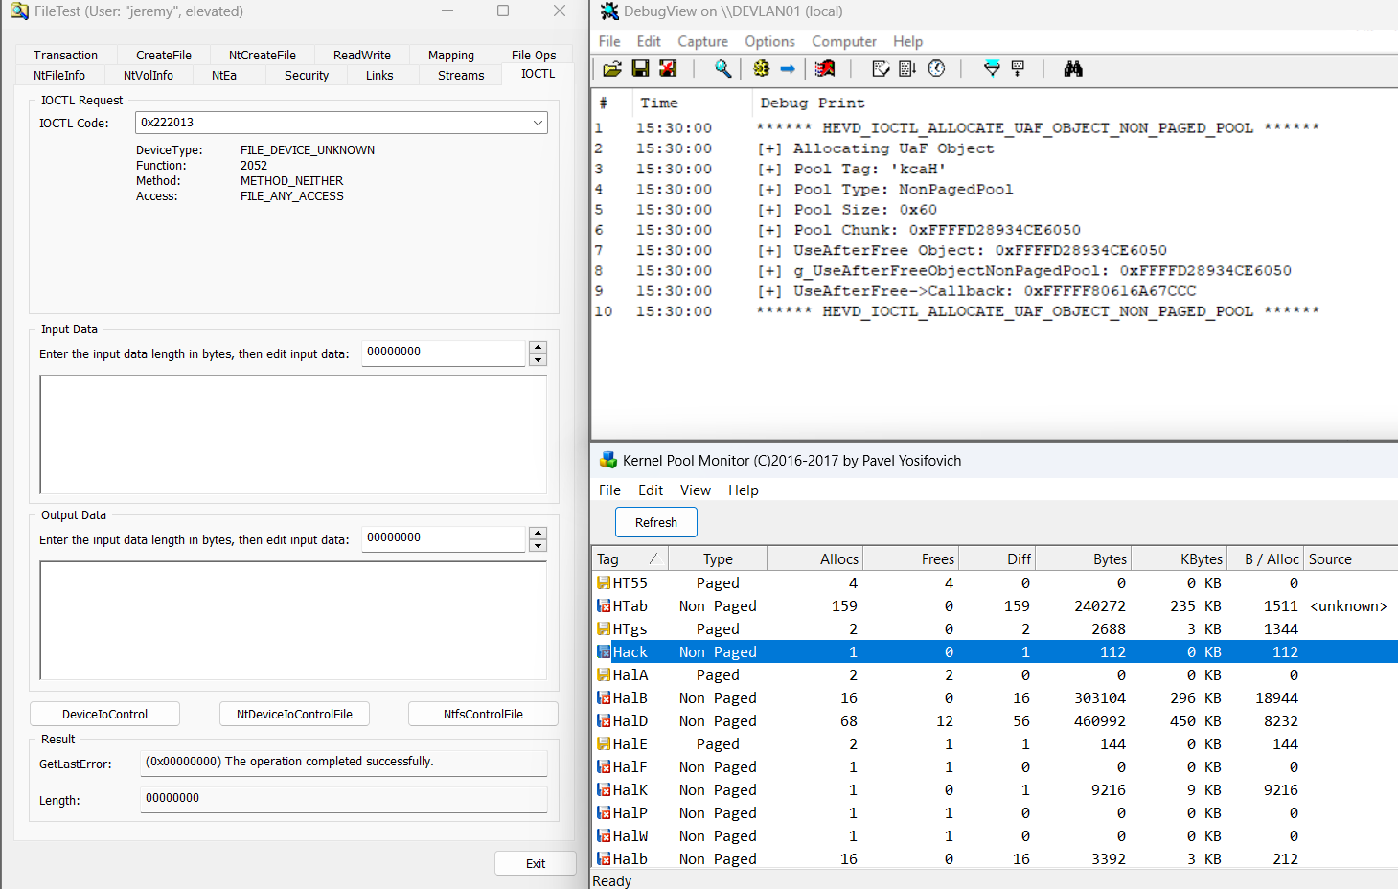This screenshot has height=889, width=1398.
Task: Open the Options menu in DebugView
Action: (x=769, y=41)
